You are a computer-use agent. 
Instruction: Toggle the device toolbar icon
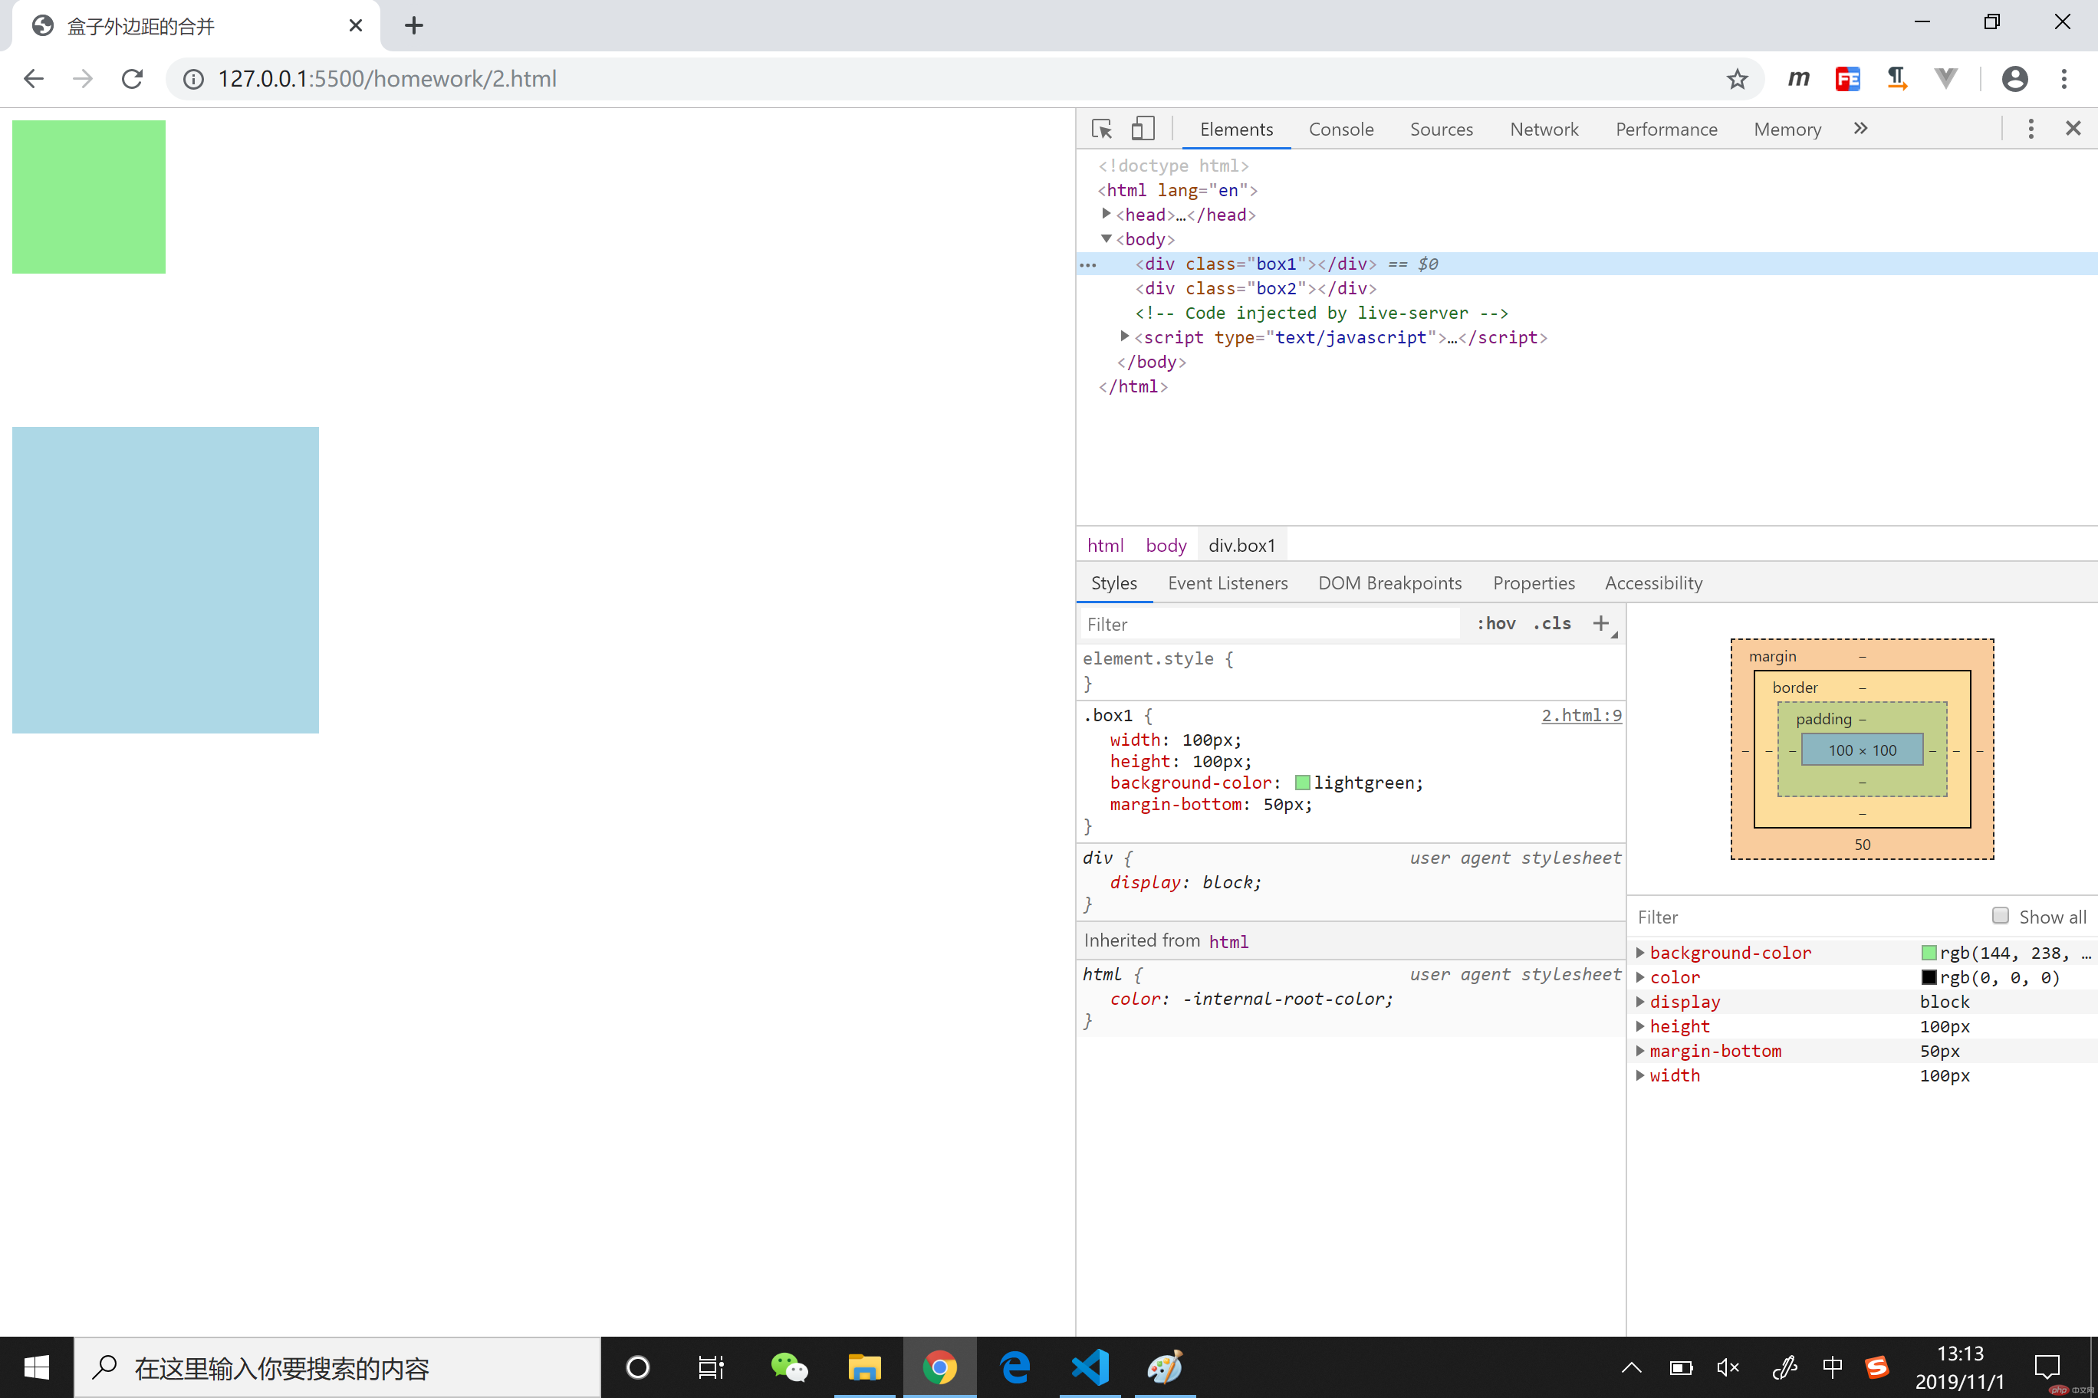1143,130
